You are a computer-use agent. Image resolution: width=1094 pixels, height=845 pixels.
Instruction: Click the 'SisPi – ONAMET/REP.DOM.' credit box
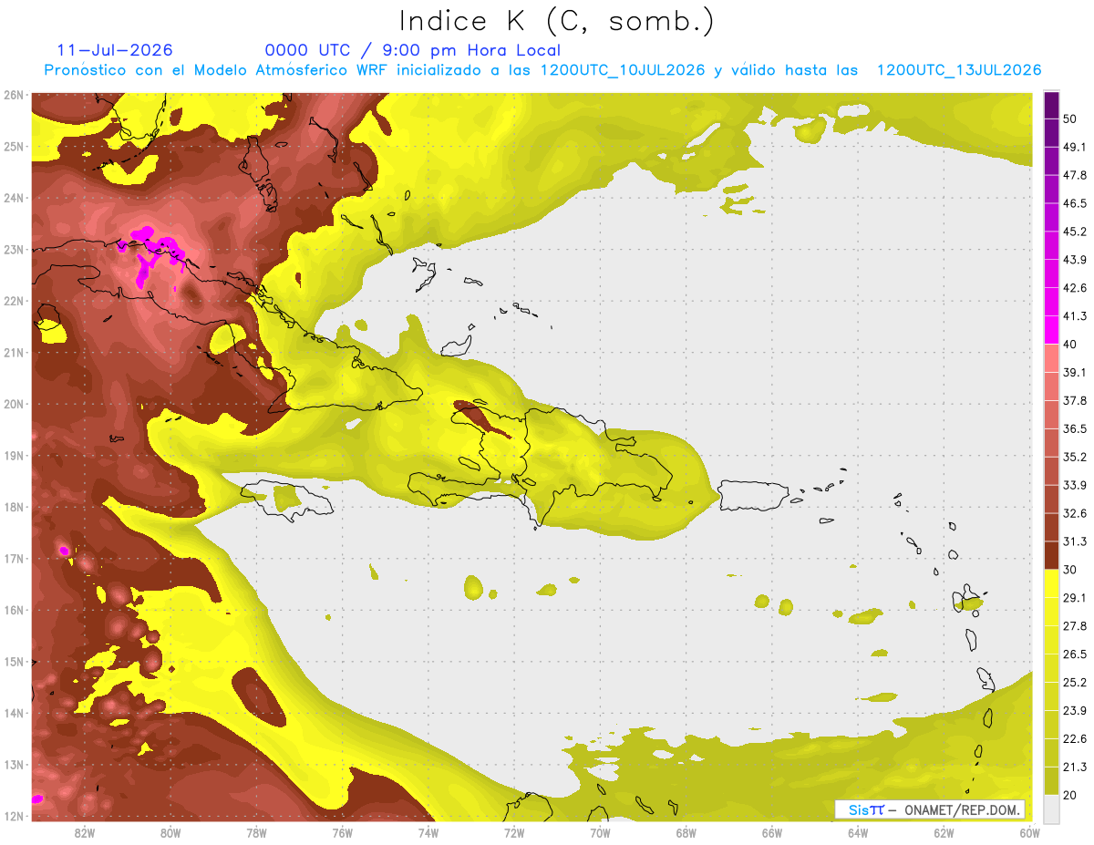pyautogui.click(x=930, y=809)
